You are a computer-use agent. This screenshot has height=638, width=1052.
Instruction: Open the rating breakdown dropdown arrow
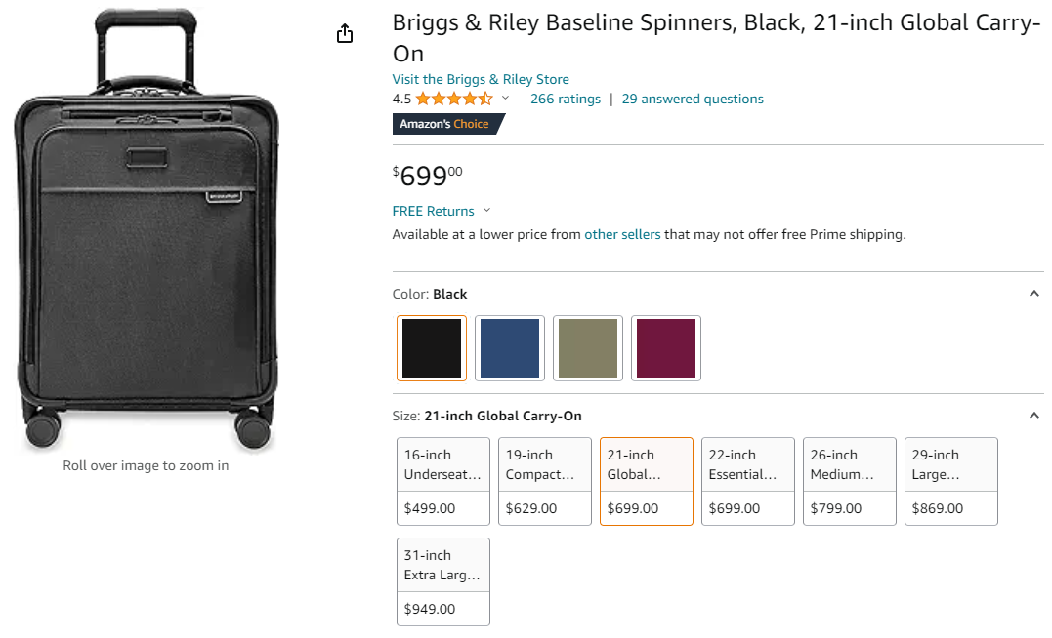click(x=506, y=99)
